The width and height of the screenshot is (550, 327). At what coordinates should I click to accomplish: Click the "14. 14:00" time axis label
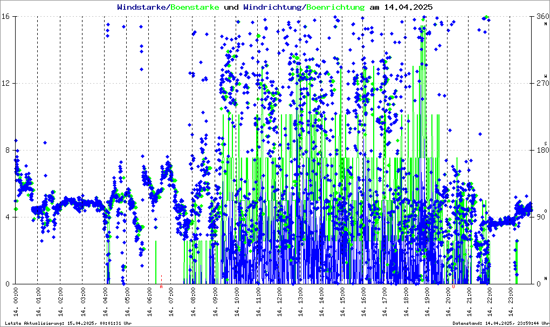(321, 302)
